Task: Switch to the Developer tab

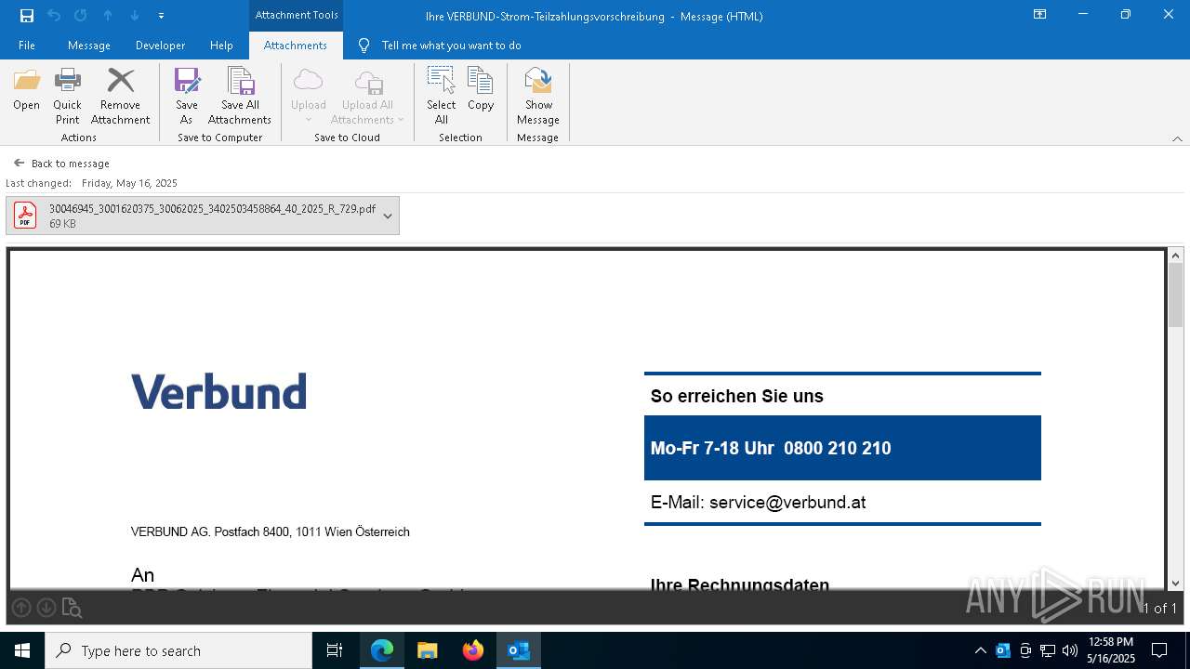Action: (x=160, y=46)
